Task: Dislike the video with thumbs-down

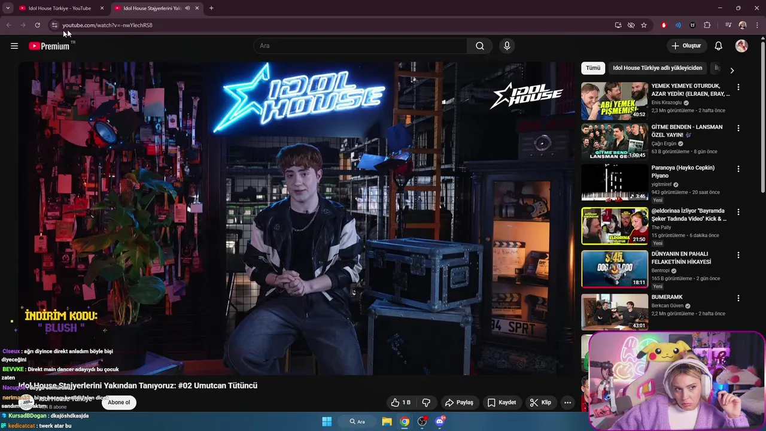Action: pyautogui.click(x=426, y=402)
